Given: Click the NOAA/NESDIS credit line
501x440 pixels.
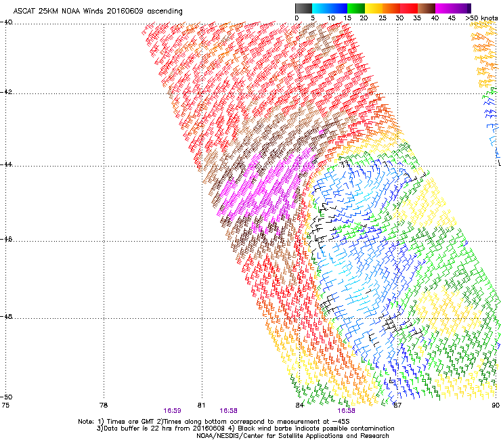Looking at the screenshot, I should pos(292,436).
